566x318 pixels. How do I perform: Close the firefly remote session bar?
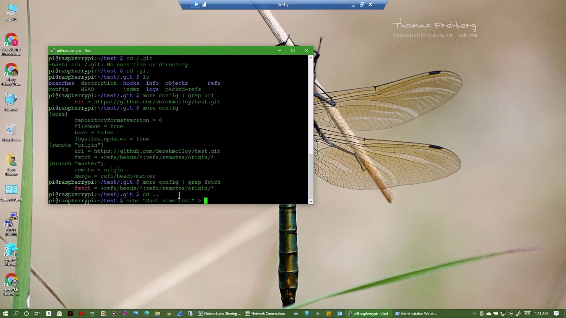pyautogui.click(x=371, y=4)
